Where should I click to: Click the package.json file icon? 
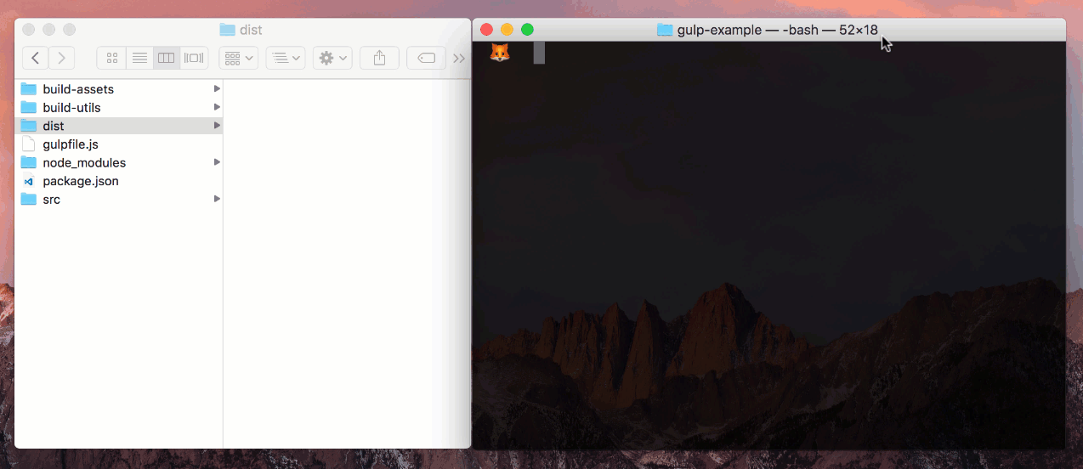click(29, 181)
